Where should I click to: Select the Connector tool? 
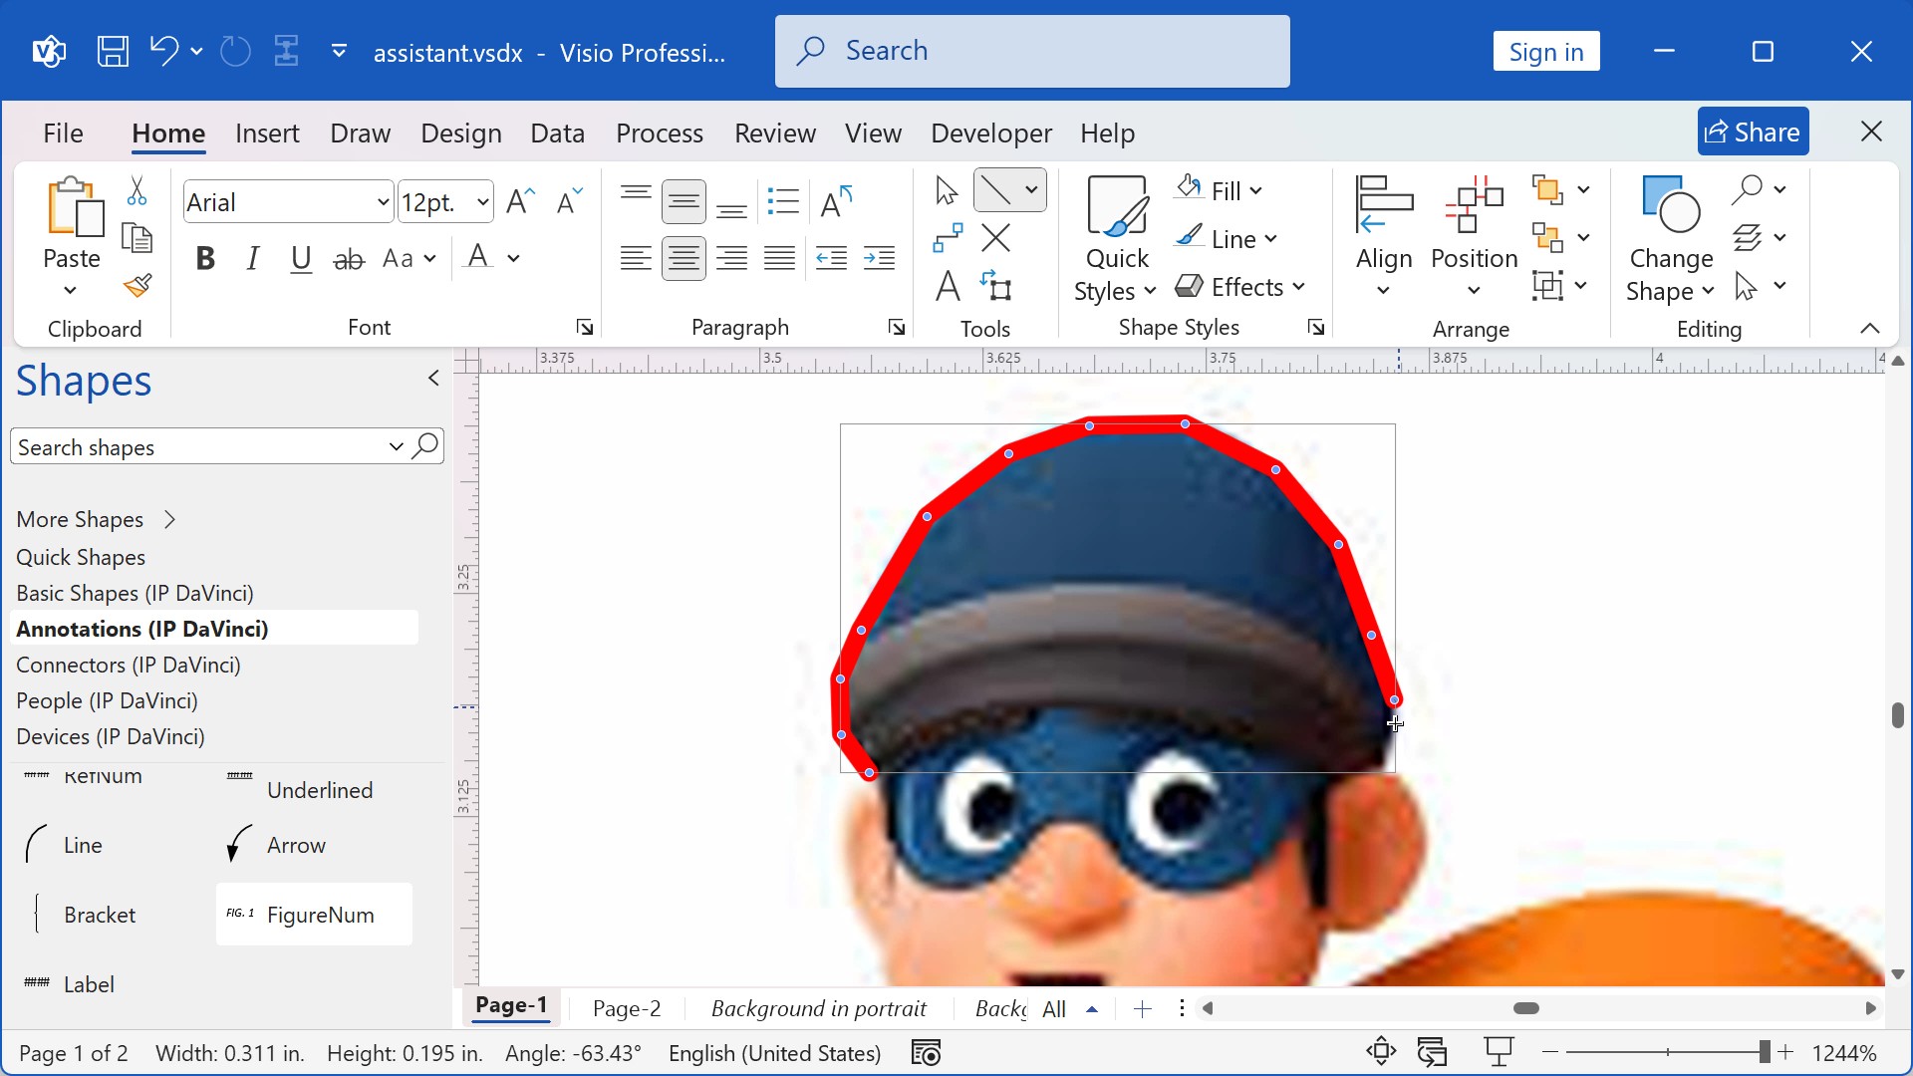coord(947,239)
